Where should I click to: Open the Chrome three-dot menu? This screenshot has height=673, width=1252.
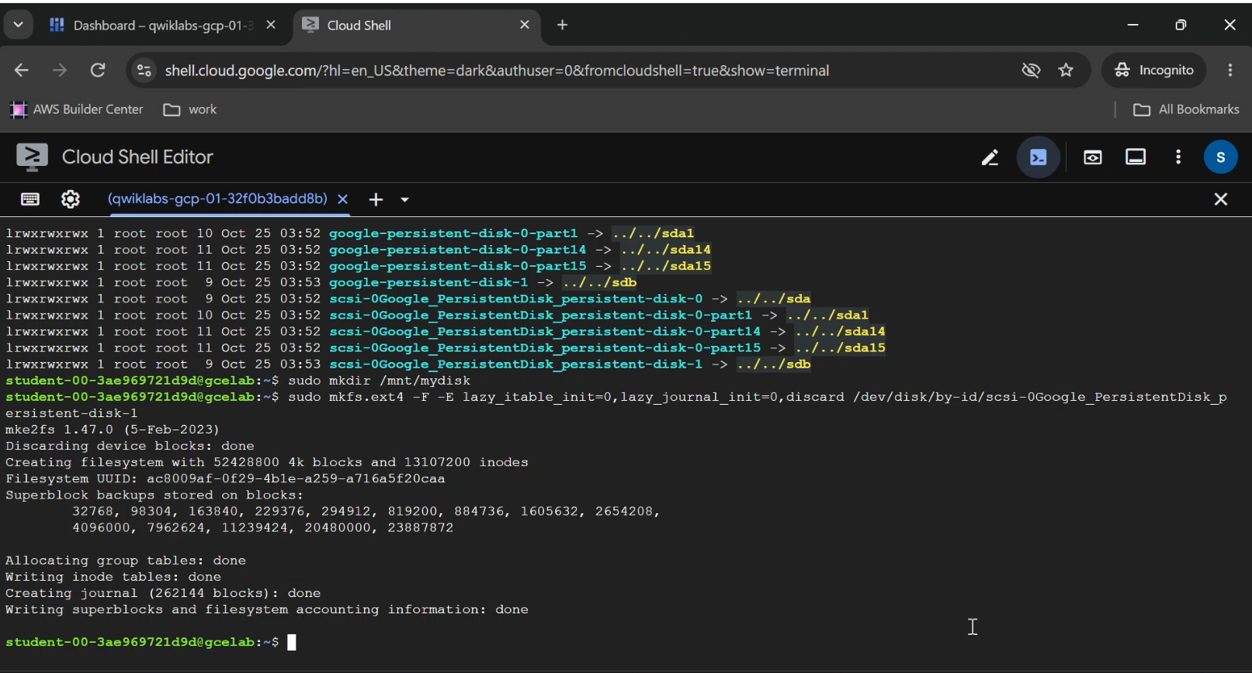1230,71
